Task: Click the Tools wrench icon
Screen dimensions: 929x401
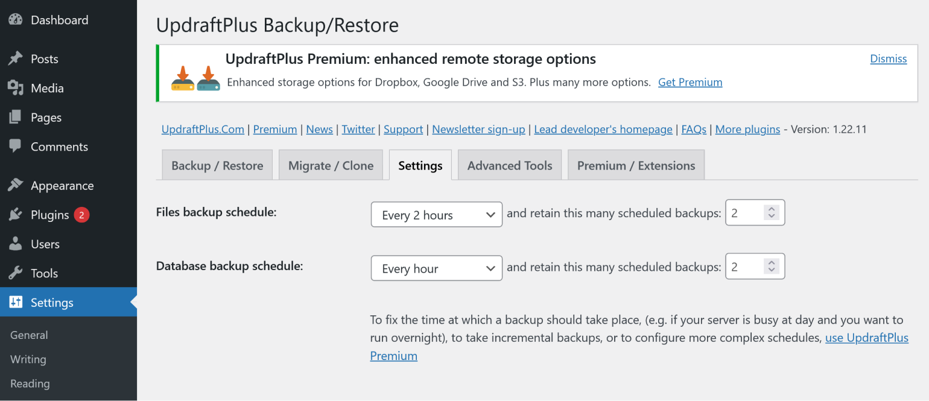Action: pyautogui.click(x=16, y=273)
